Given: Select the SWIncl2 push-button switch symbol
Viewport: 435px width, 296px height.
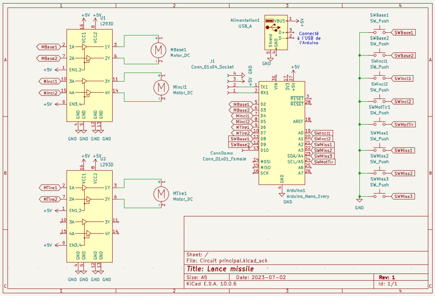Looking at the screenshot, I should tap(379, 100).
